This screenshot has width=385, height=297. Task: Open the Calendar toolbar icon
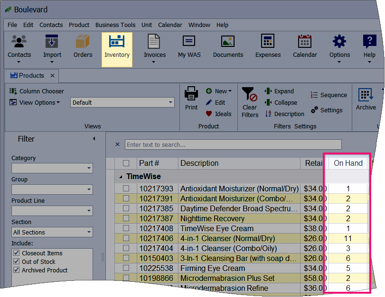point(305,46)
